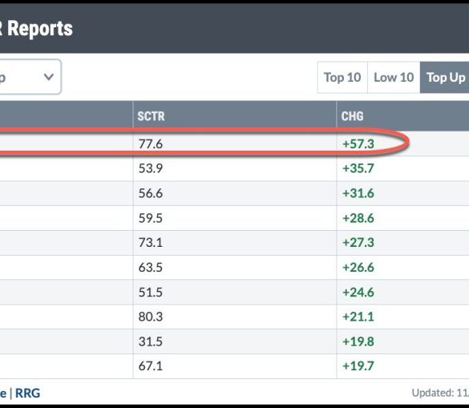This screenshot has width=469, height=408.
Task: Open the dropdown chevron beside the selector
Action: 48,77
